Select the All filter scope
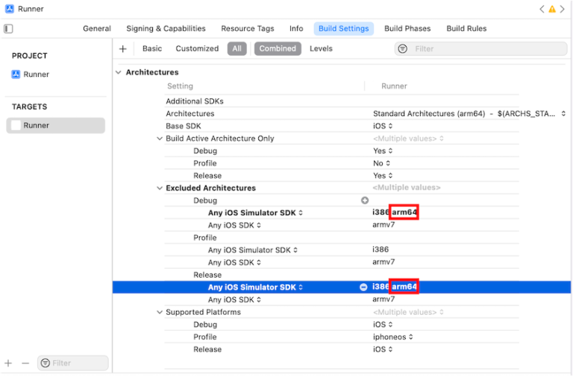573x376 pixels. (237, 48)
